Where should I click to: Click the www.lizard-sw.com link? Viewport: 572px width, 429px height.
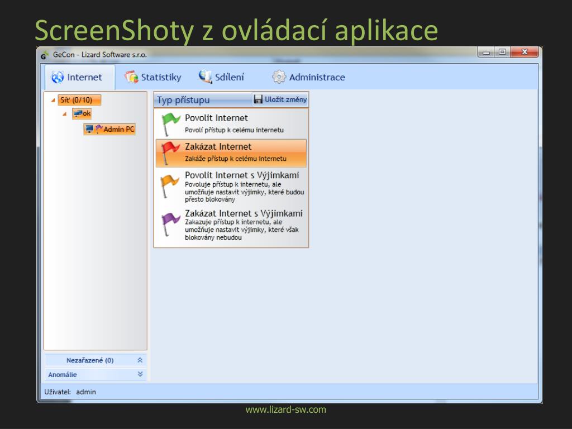pyautogui.click(x=285, y=409)
